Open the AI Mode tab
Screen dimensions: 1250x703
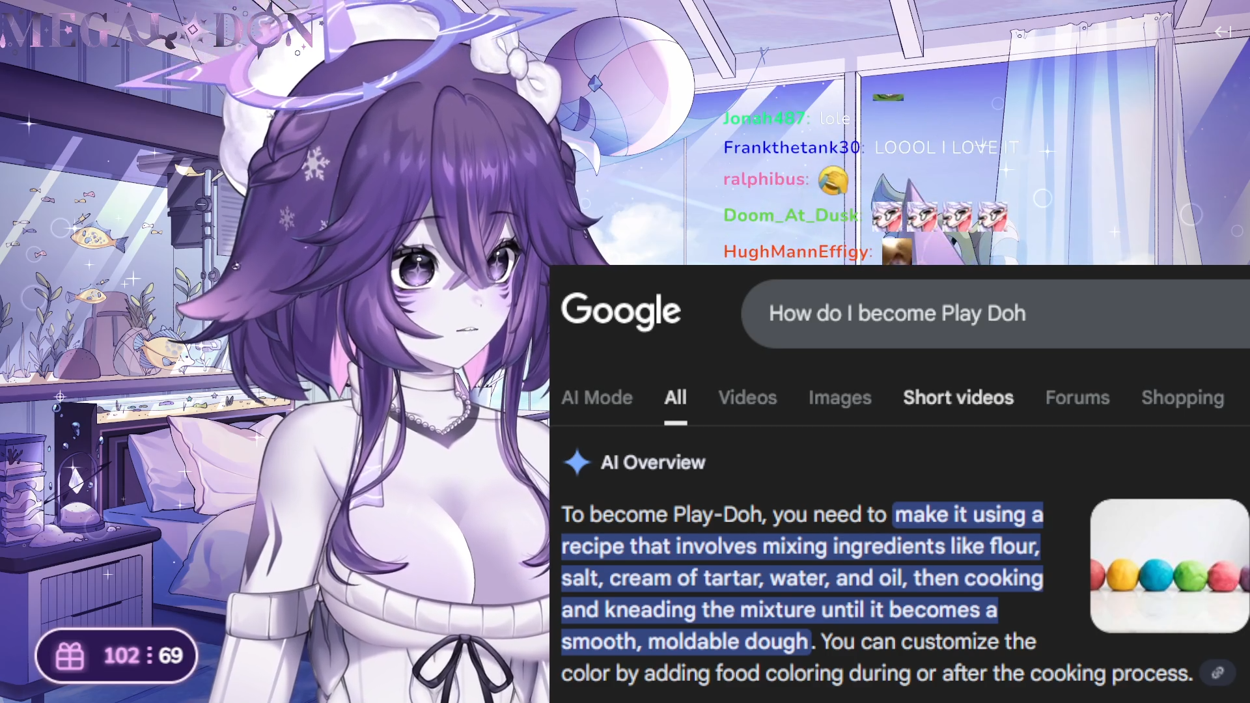tap(597, 398)
